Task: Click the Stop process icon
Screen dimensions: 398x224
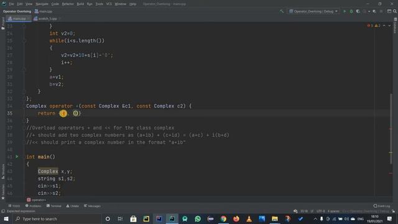Action: (x=381, y=11)
